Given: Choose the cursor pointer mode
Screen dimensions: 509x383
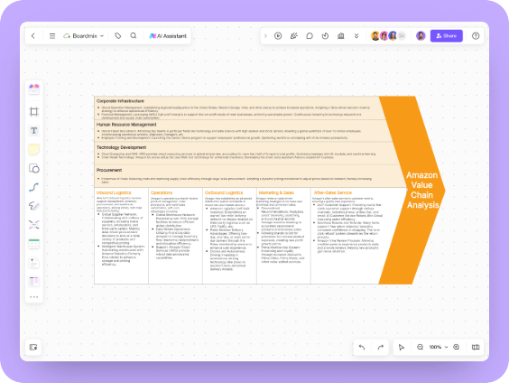Looking at the screenshot, I should coord(402,347).
